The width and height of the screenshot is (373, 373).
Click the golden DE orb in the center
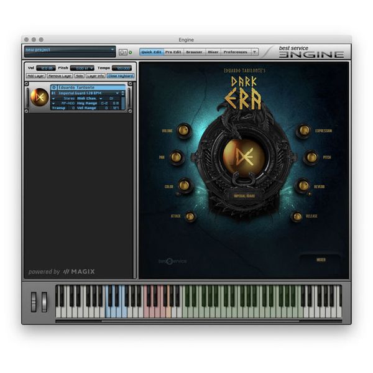[244, 157]
